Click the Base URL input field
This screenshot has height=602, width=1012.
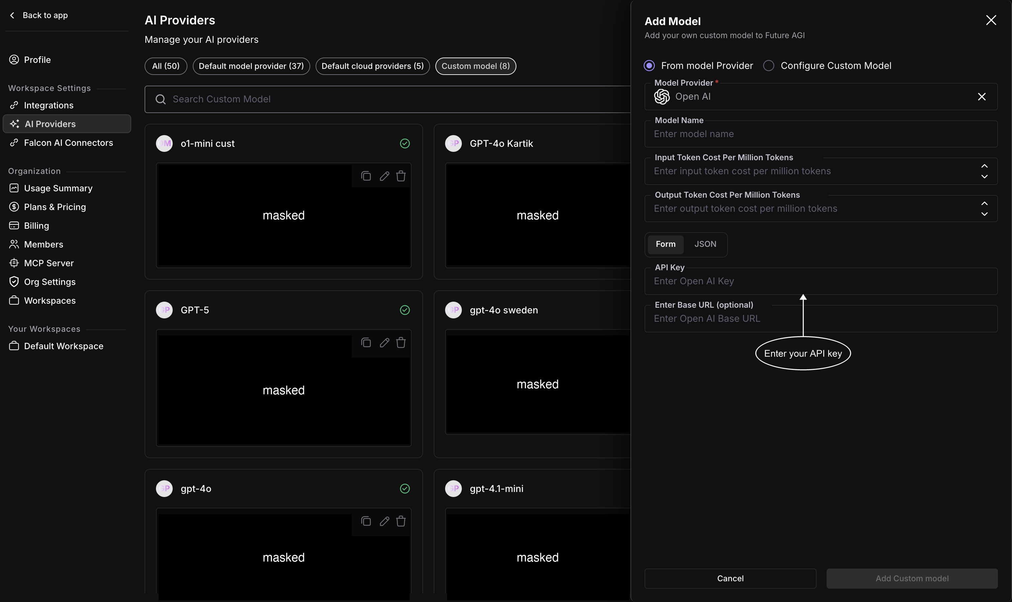[x=821, y=318]
